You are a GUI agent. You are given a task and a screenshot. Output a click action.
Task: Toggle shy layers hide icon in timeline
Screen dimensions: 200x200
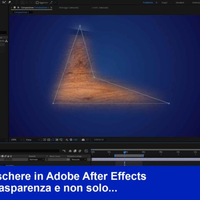tap(70, 151)
